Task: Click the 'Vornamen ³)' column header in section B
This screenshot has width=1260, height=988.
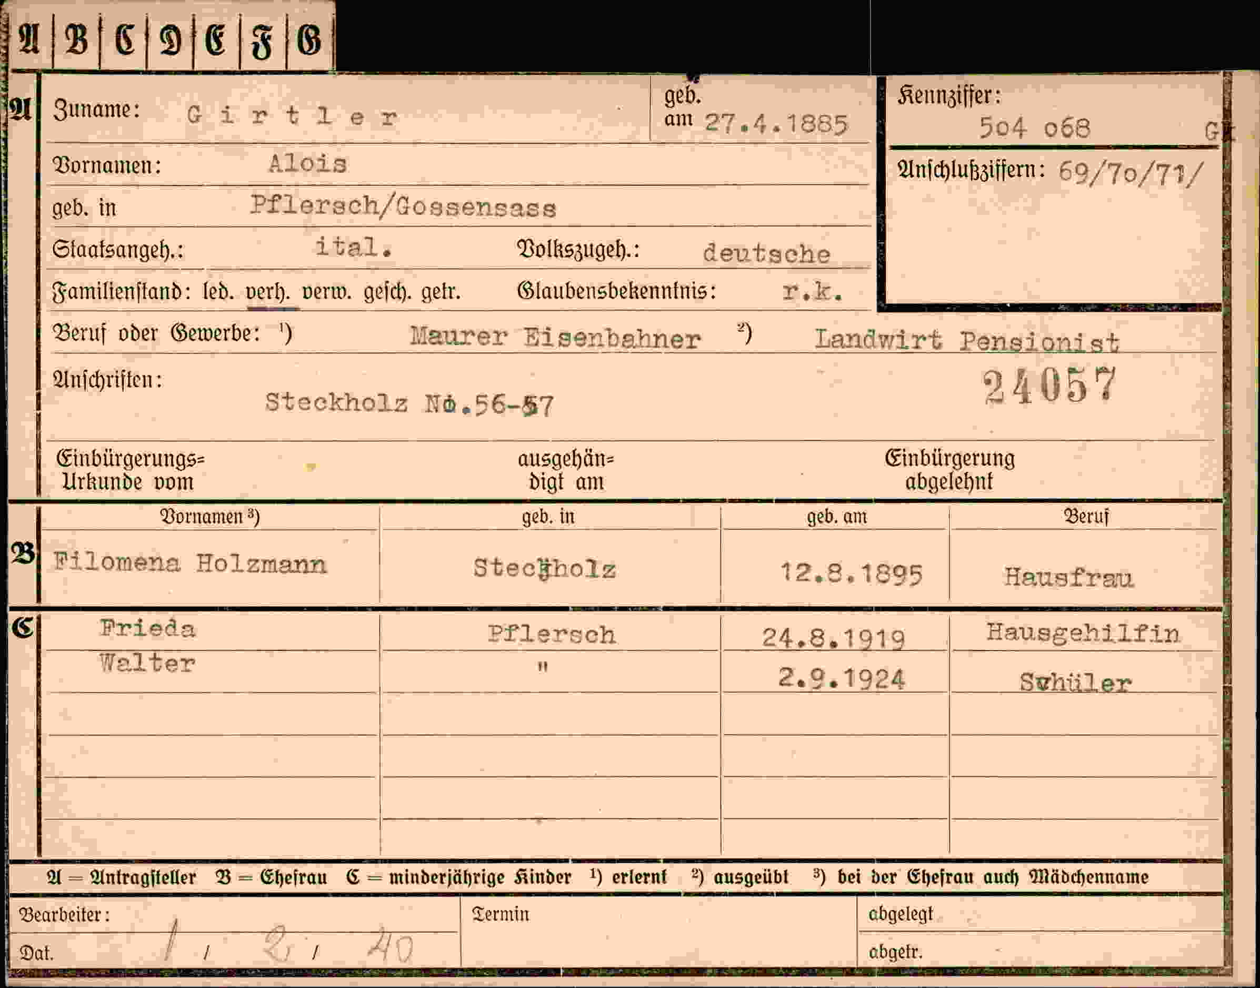Action: 210,516
